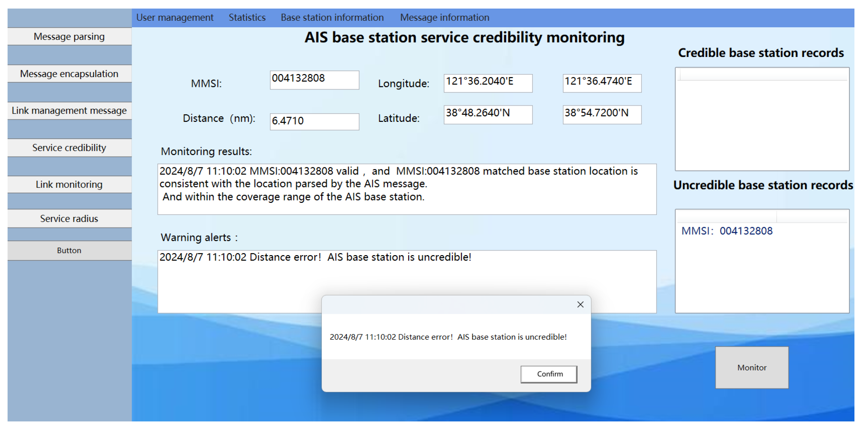This screenshot has width=863, height=429.
Task: Switch to Link monitoring page
Action: [69, 184]
